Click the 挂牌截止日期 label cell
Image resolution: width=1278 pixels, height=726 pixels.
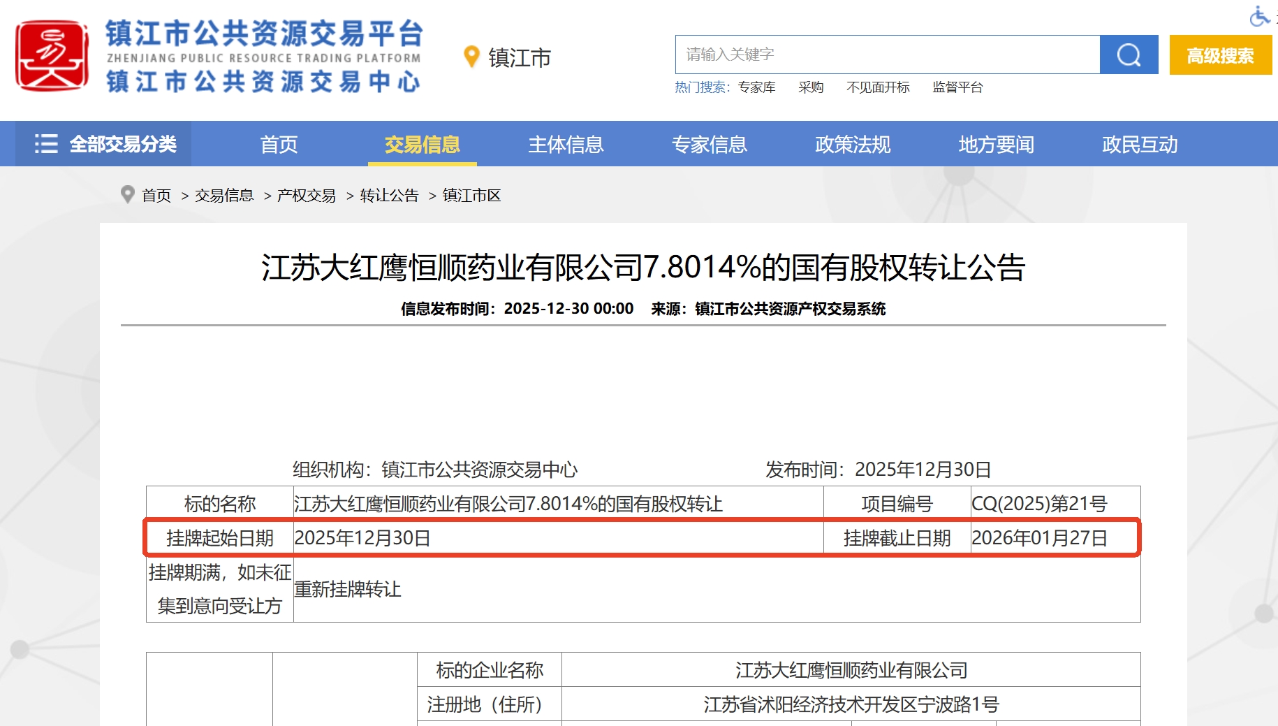point(897,538)
